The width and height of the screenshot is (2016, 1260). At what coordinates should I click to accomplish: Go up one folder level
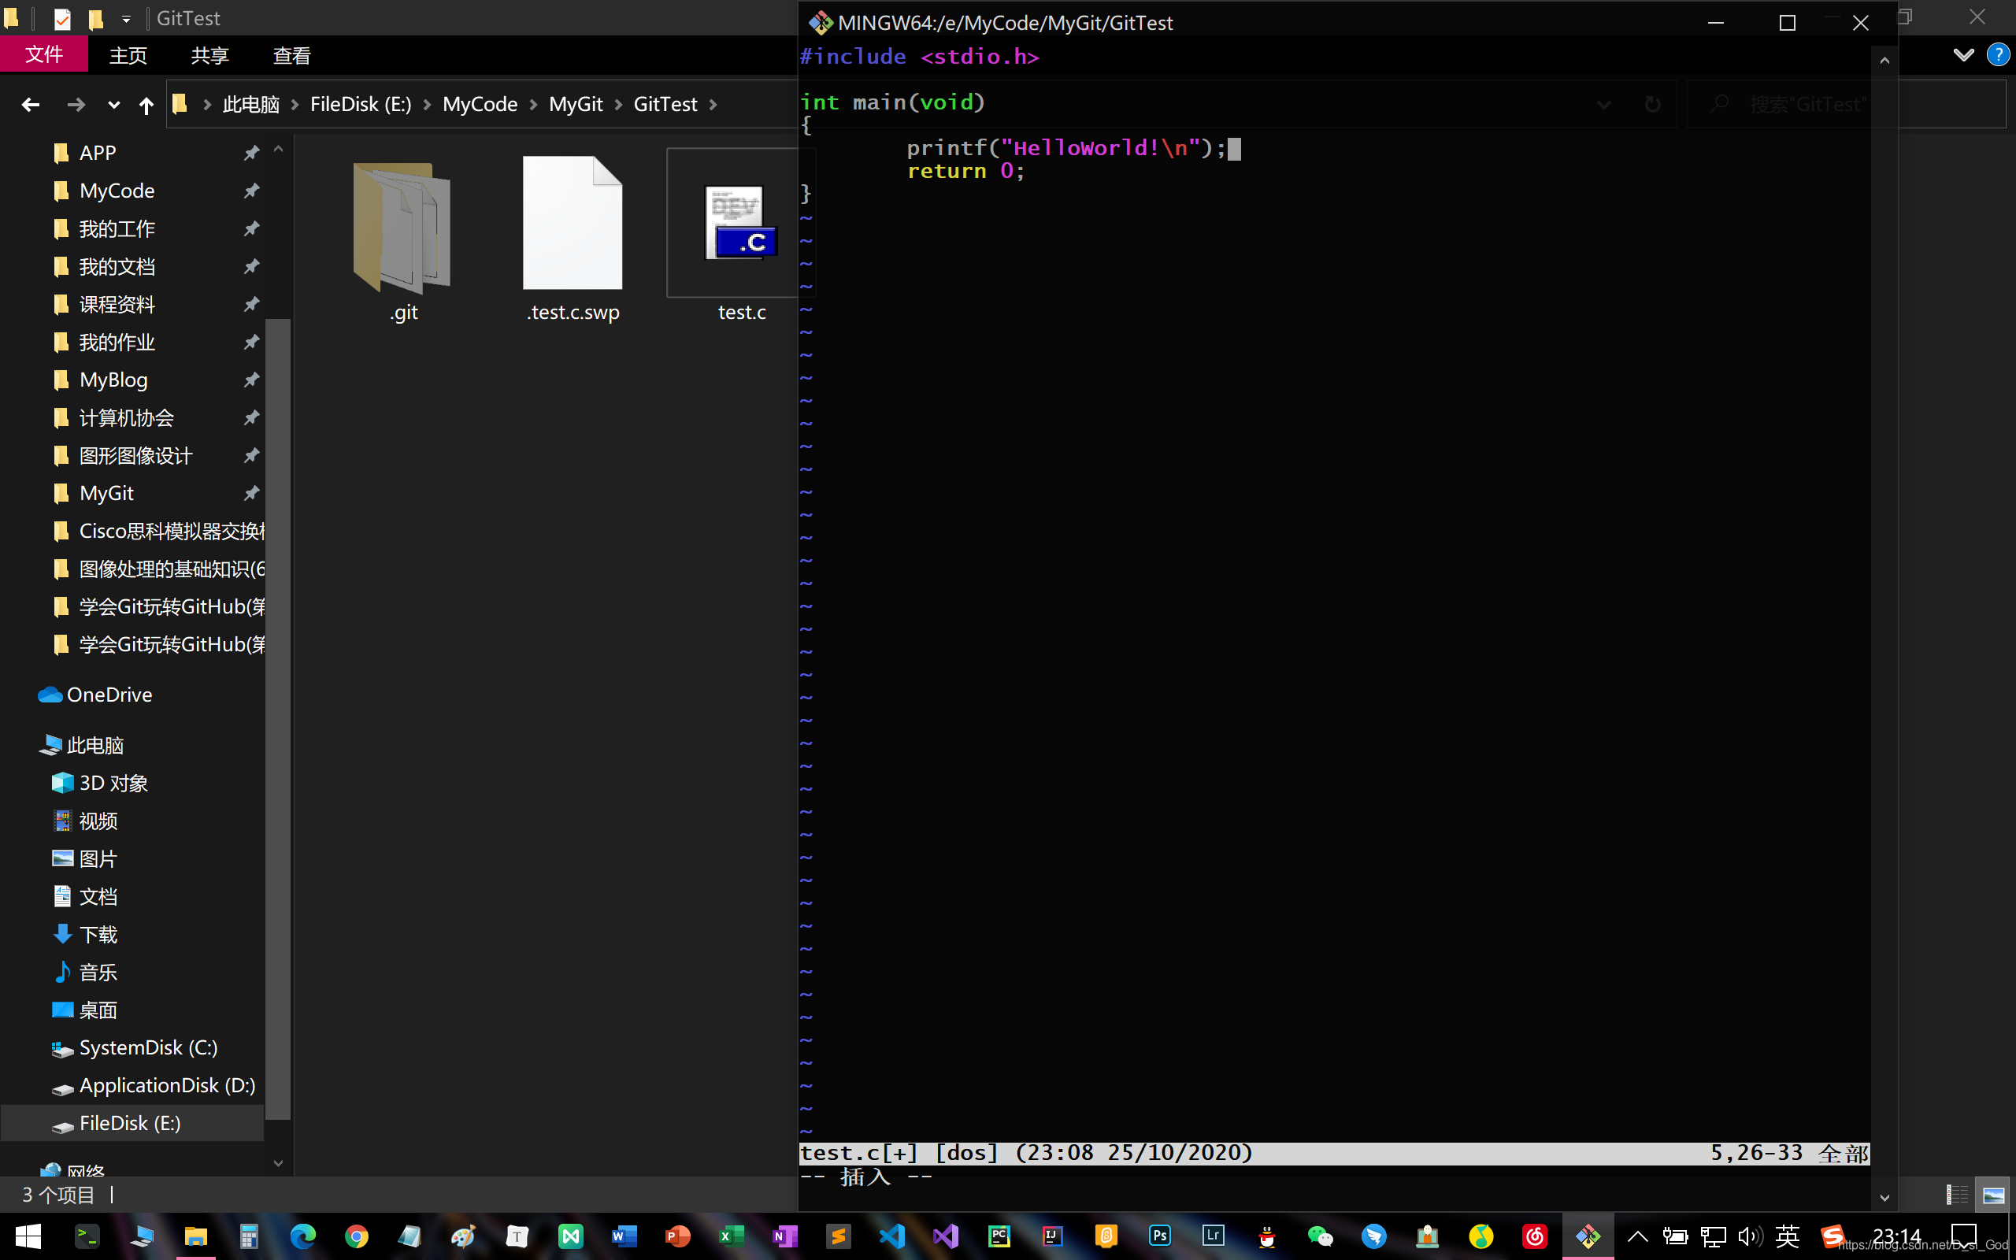tap(146, 105)
